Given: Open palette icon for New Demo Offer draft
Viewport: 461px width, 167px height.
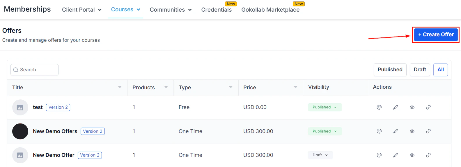Looking at the screenshot, I should (379, 155).
